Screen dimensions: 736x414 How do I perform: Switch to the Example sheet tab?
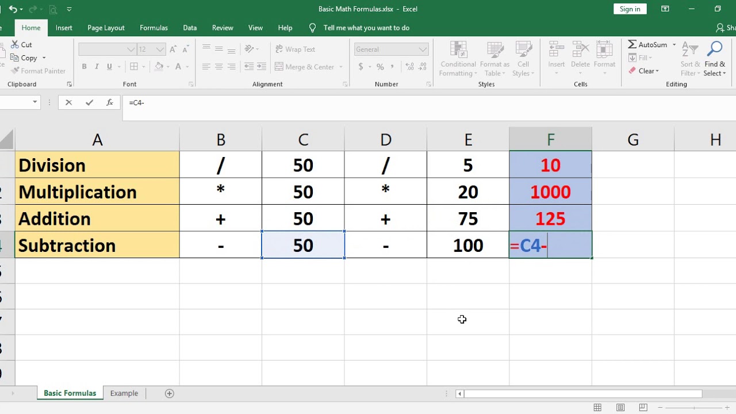124,393
